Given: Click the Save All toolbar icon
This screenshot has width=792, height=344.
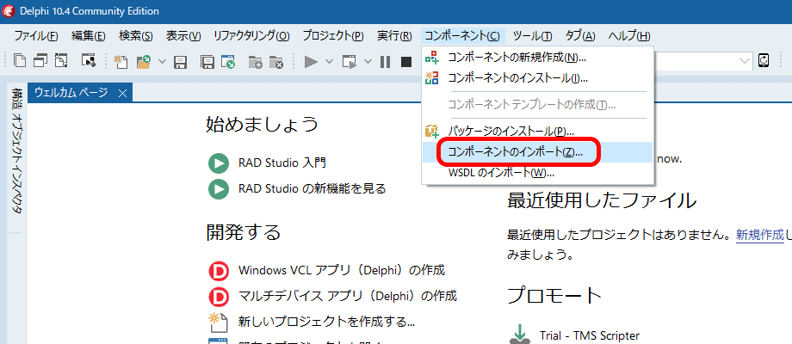Looking at the screenshot, I should (x=207, y=62).
